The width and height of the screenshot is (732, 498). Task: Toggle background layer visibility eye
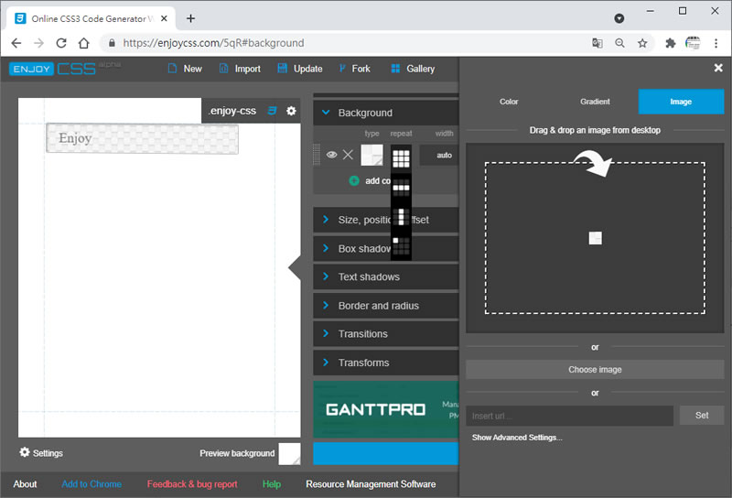(x=331, y=155)
